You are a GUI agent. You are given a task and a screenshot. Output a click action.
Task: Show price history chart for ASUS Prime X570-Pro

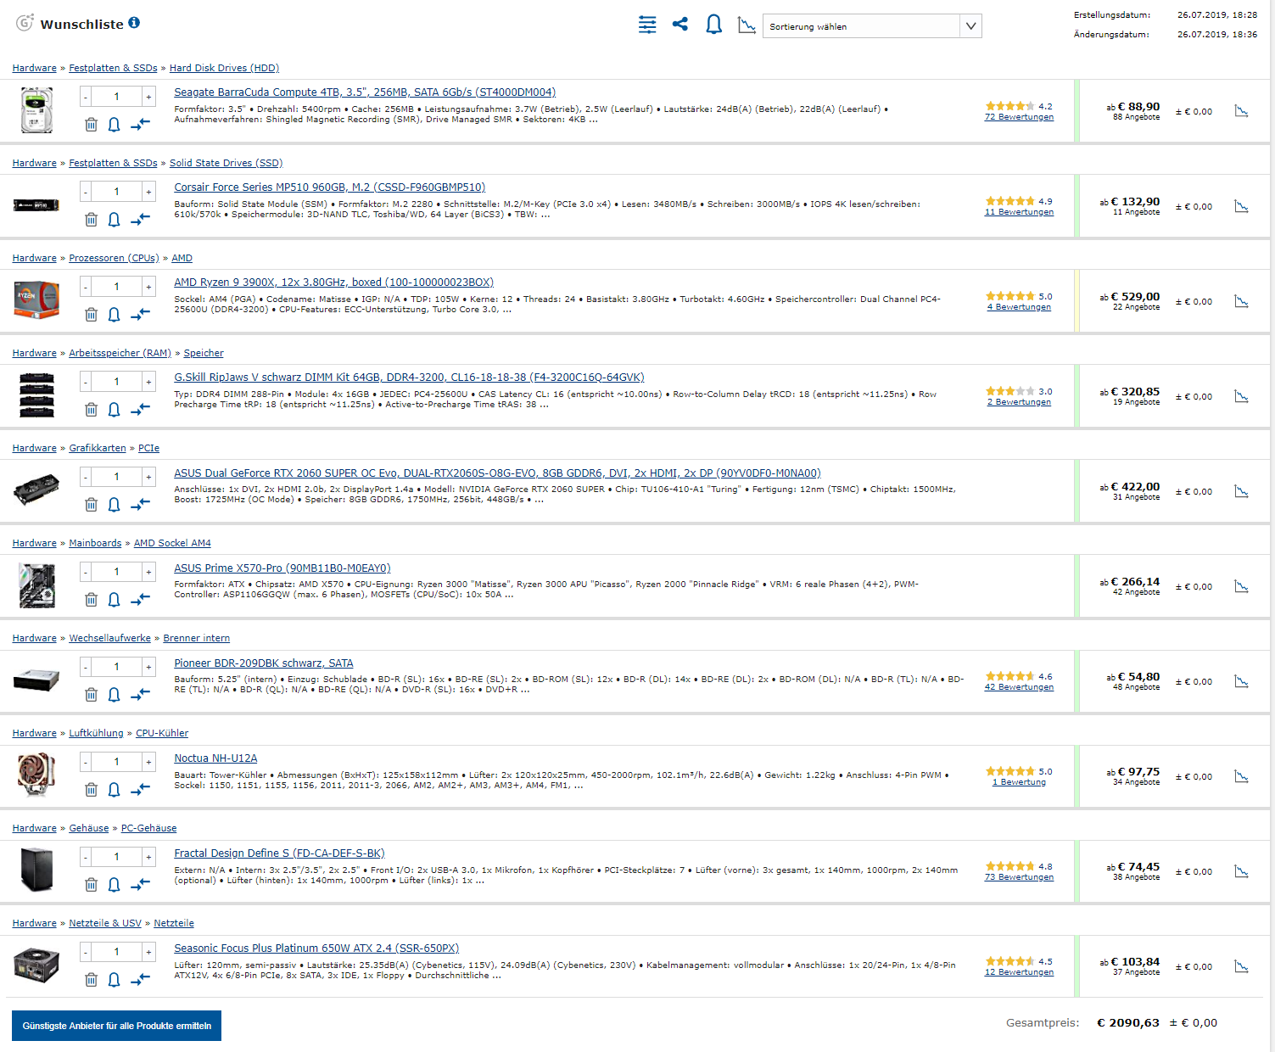1241,586
